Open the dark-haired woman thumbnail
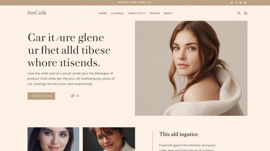 [x=53, y=139]
